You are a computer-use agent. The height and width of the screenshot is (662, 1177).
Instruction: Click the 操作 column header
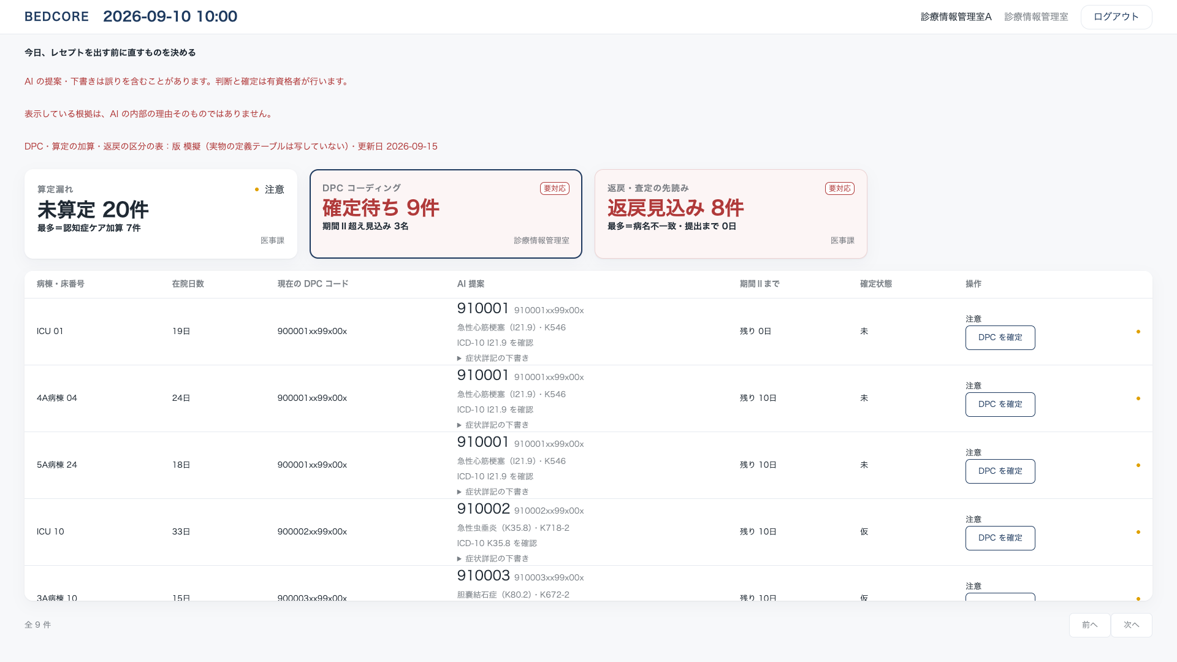[x=973, y=284]
